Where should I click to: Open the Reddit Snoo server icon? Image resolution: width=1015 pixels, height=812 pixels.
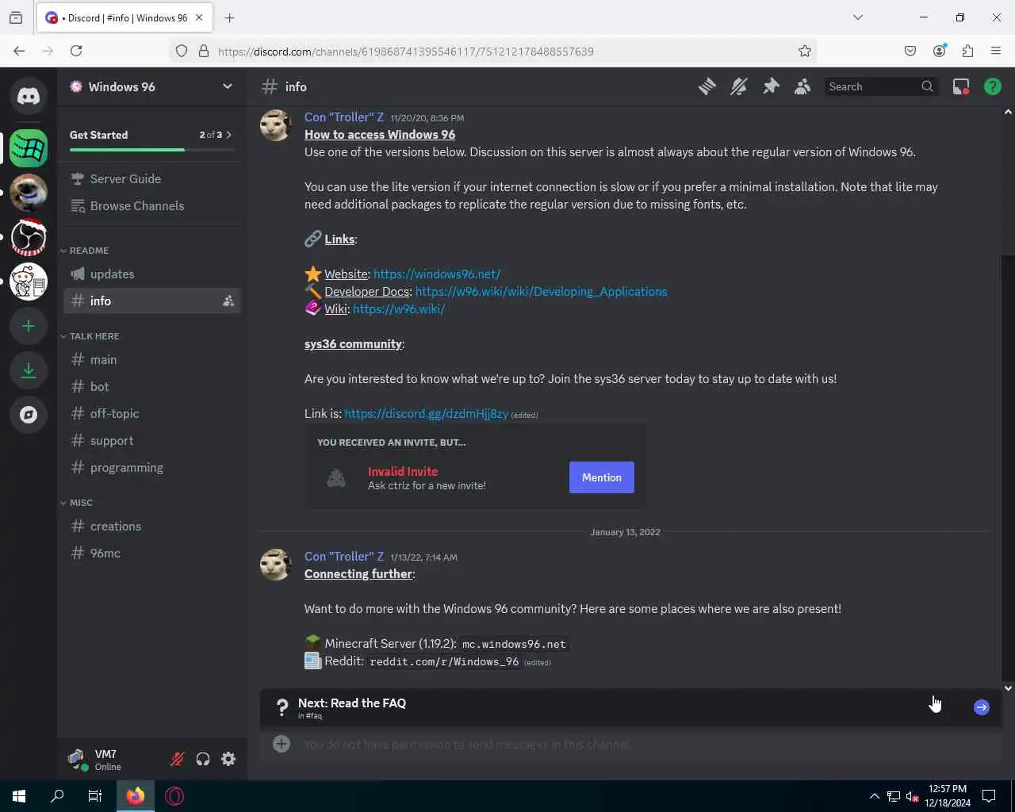click(29, 282)
